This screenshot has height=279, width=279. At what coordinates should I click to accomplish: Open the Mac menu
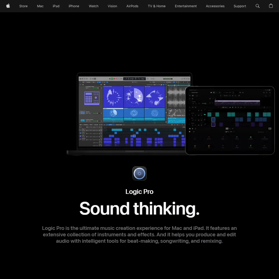[x=40, y=6]
